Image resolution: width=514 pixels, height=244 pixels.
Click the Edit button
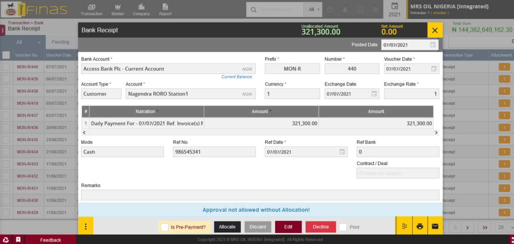[288, 227]
